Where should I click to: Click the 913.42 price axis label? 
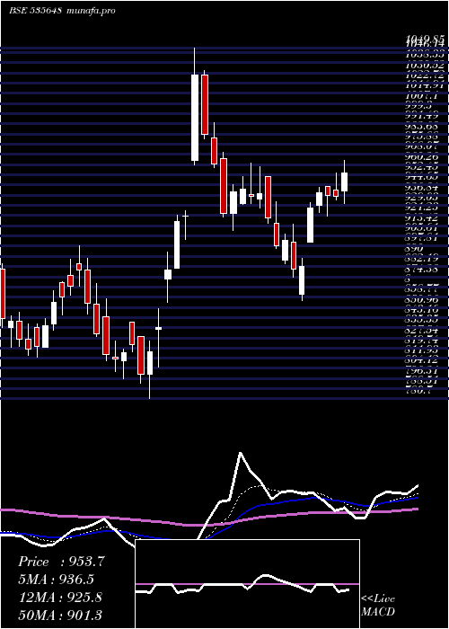coord(421,217)
